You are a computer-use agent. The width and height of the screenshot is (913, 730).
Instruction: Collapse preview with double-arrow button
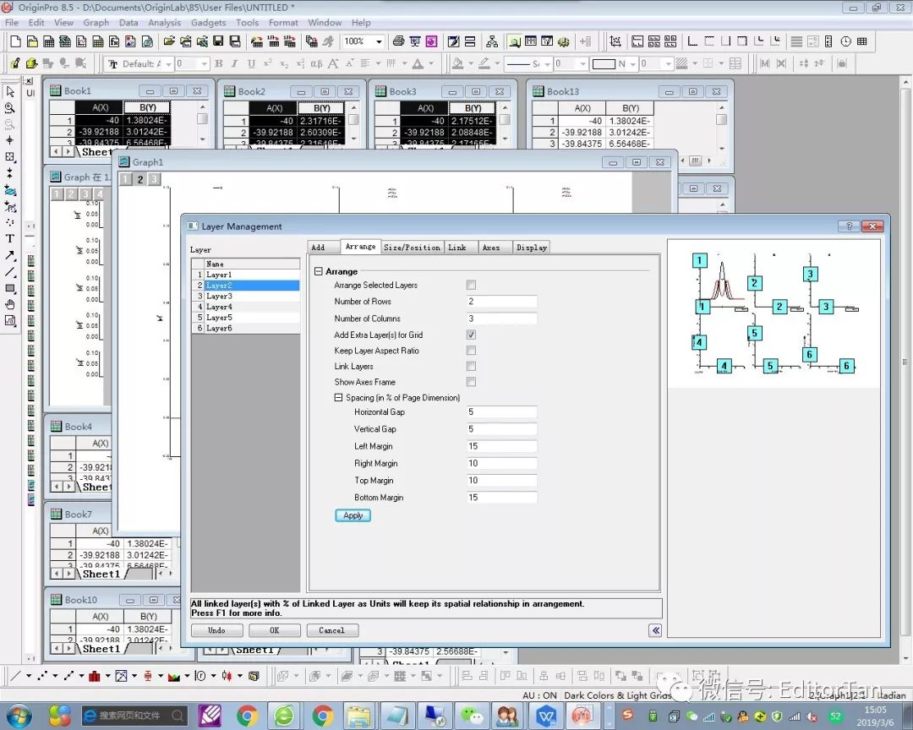(655, 629)
